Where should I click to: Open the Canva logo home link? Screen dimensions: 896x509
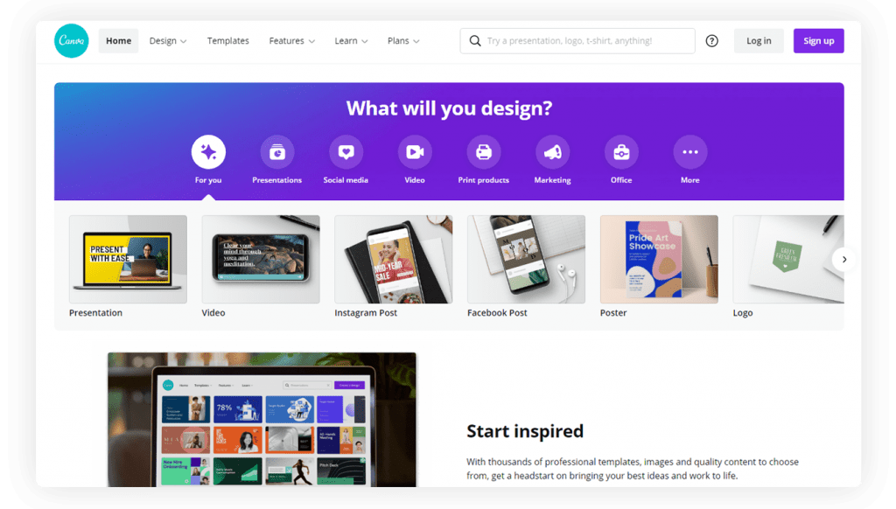[72, 40]
